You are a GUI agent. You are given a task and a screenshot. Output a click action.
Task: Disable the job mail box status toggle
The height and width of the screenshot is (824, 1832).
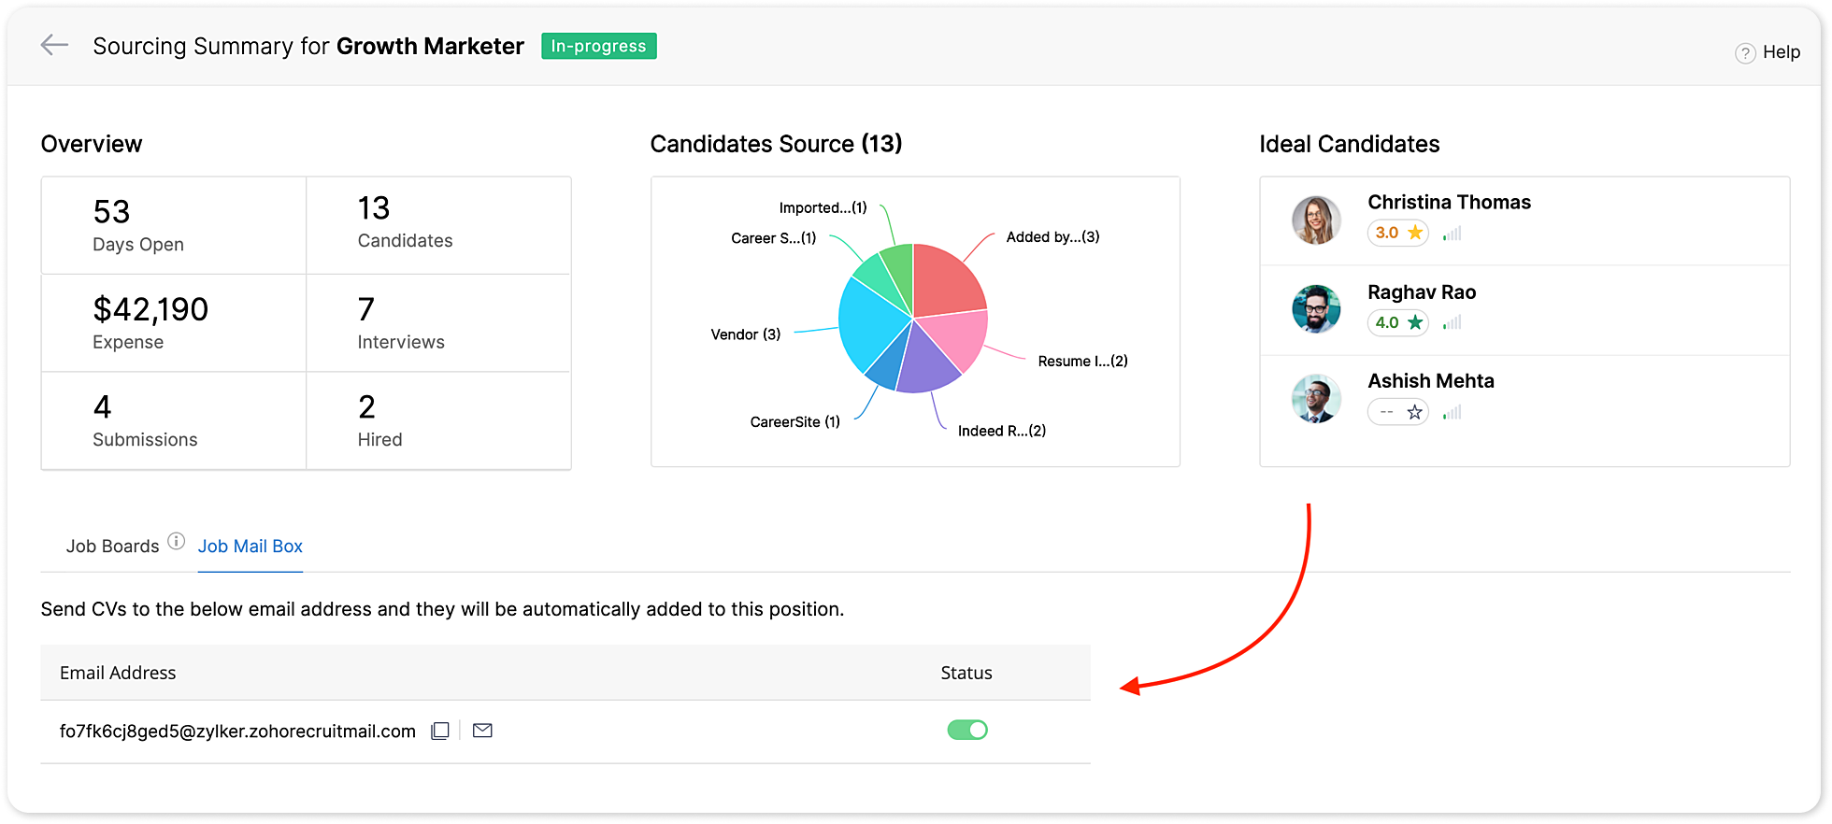pos(967,730)
